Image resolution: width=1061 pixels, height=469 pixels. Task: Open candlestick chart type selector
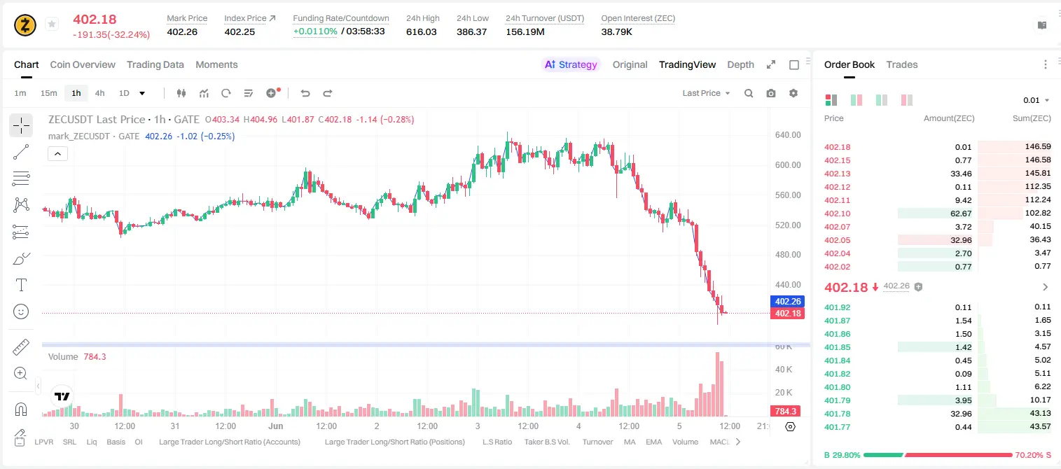(181, 93)
